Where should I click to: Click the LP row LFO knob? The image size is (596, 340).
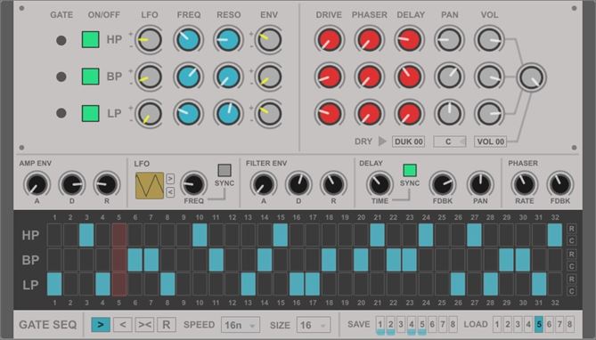pyautogui.click(x=150, y=113)
